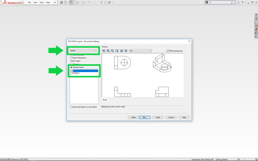258x161 pixels.
Task: Create a New document from toolbar
Action: 66,3
